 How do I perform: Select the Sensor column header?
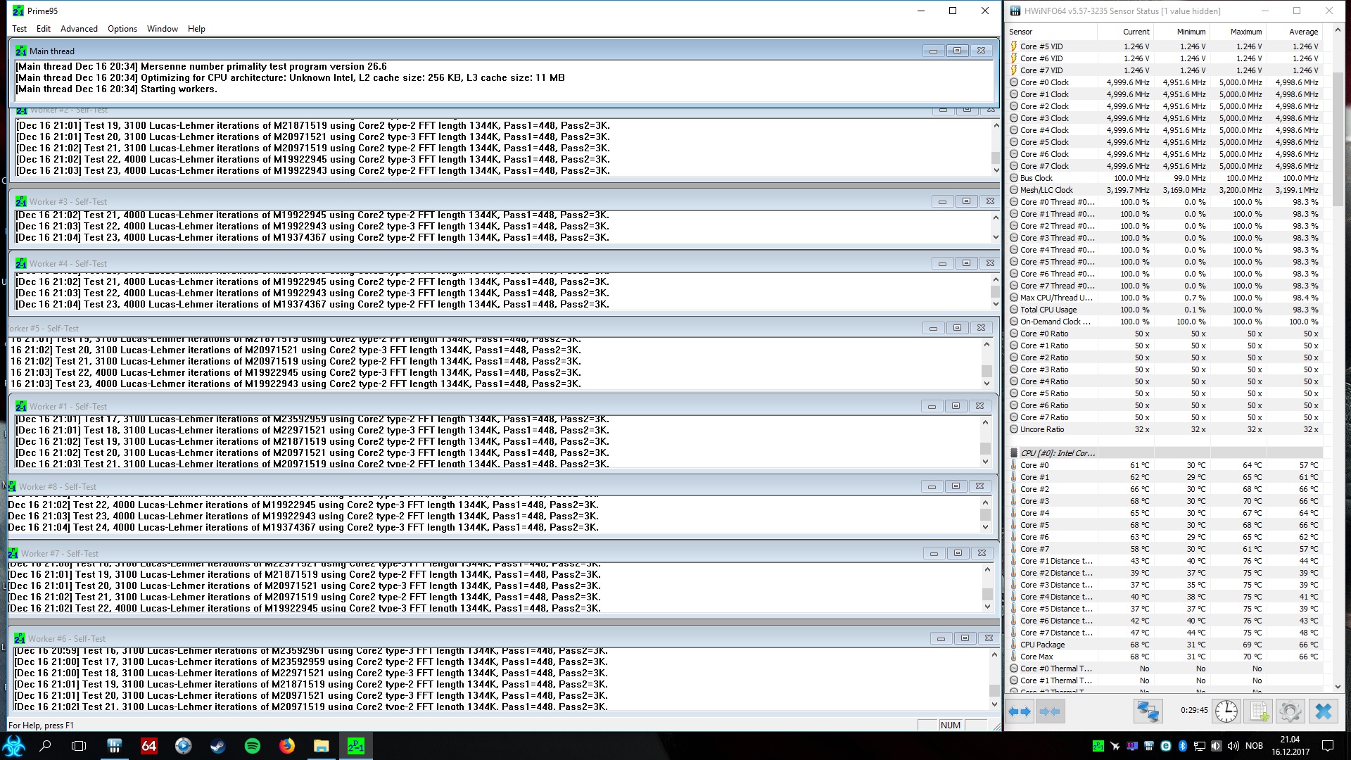point(1051,32)
